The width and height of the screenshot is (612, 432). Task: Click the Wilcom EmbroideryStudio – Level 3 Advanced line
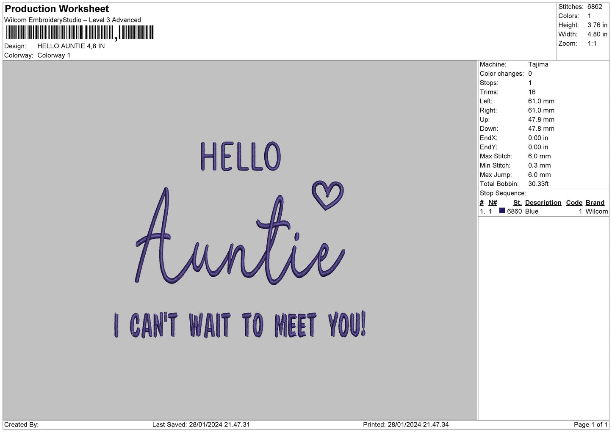tap(72, 20)
